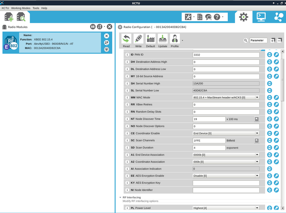Collapse the RF Interfacing section

coord(120,197)
